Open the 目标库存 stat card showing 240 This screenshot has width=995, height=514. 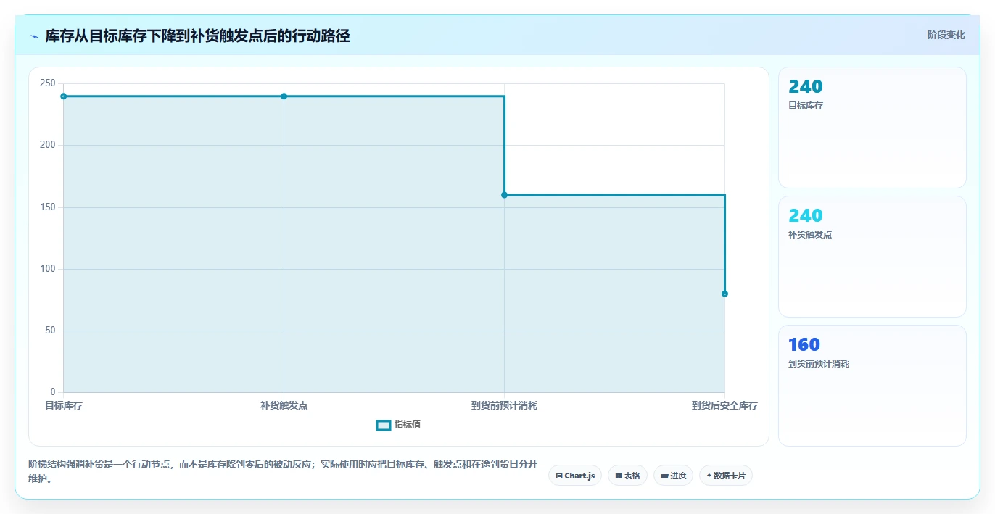[872, 128]
